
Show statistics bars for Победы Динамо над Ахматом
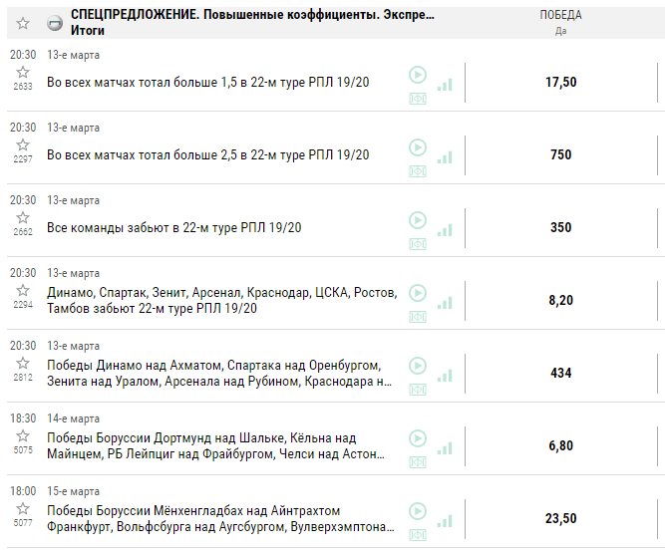coord(444,375)
